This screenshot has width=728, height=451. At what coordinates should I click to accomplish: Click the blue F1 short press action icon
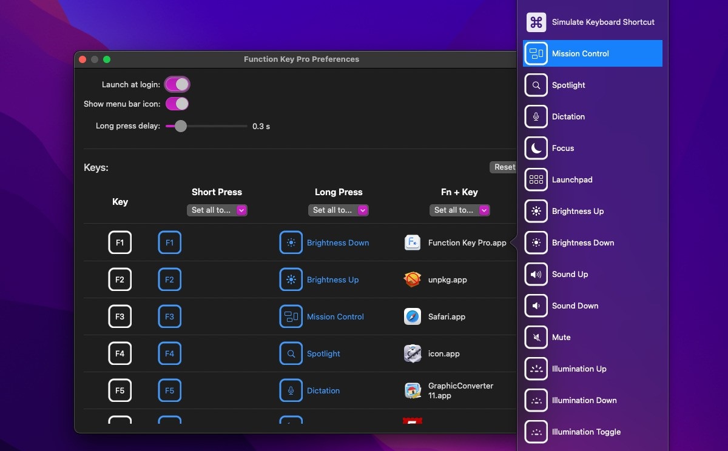[169, 242]
